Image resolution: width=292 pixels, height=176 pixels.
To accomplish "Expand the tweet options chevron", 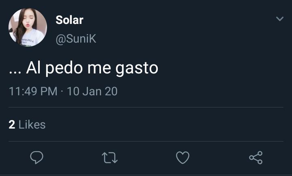I will pyautogui.click(x=280, y=19).
